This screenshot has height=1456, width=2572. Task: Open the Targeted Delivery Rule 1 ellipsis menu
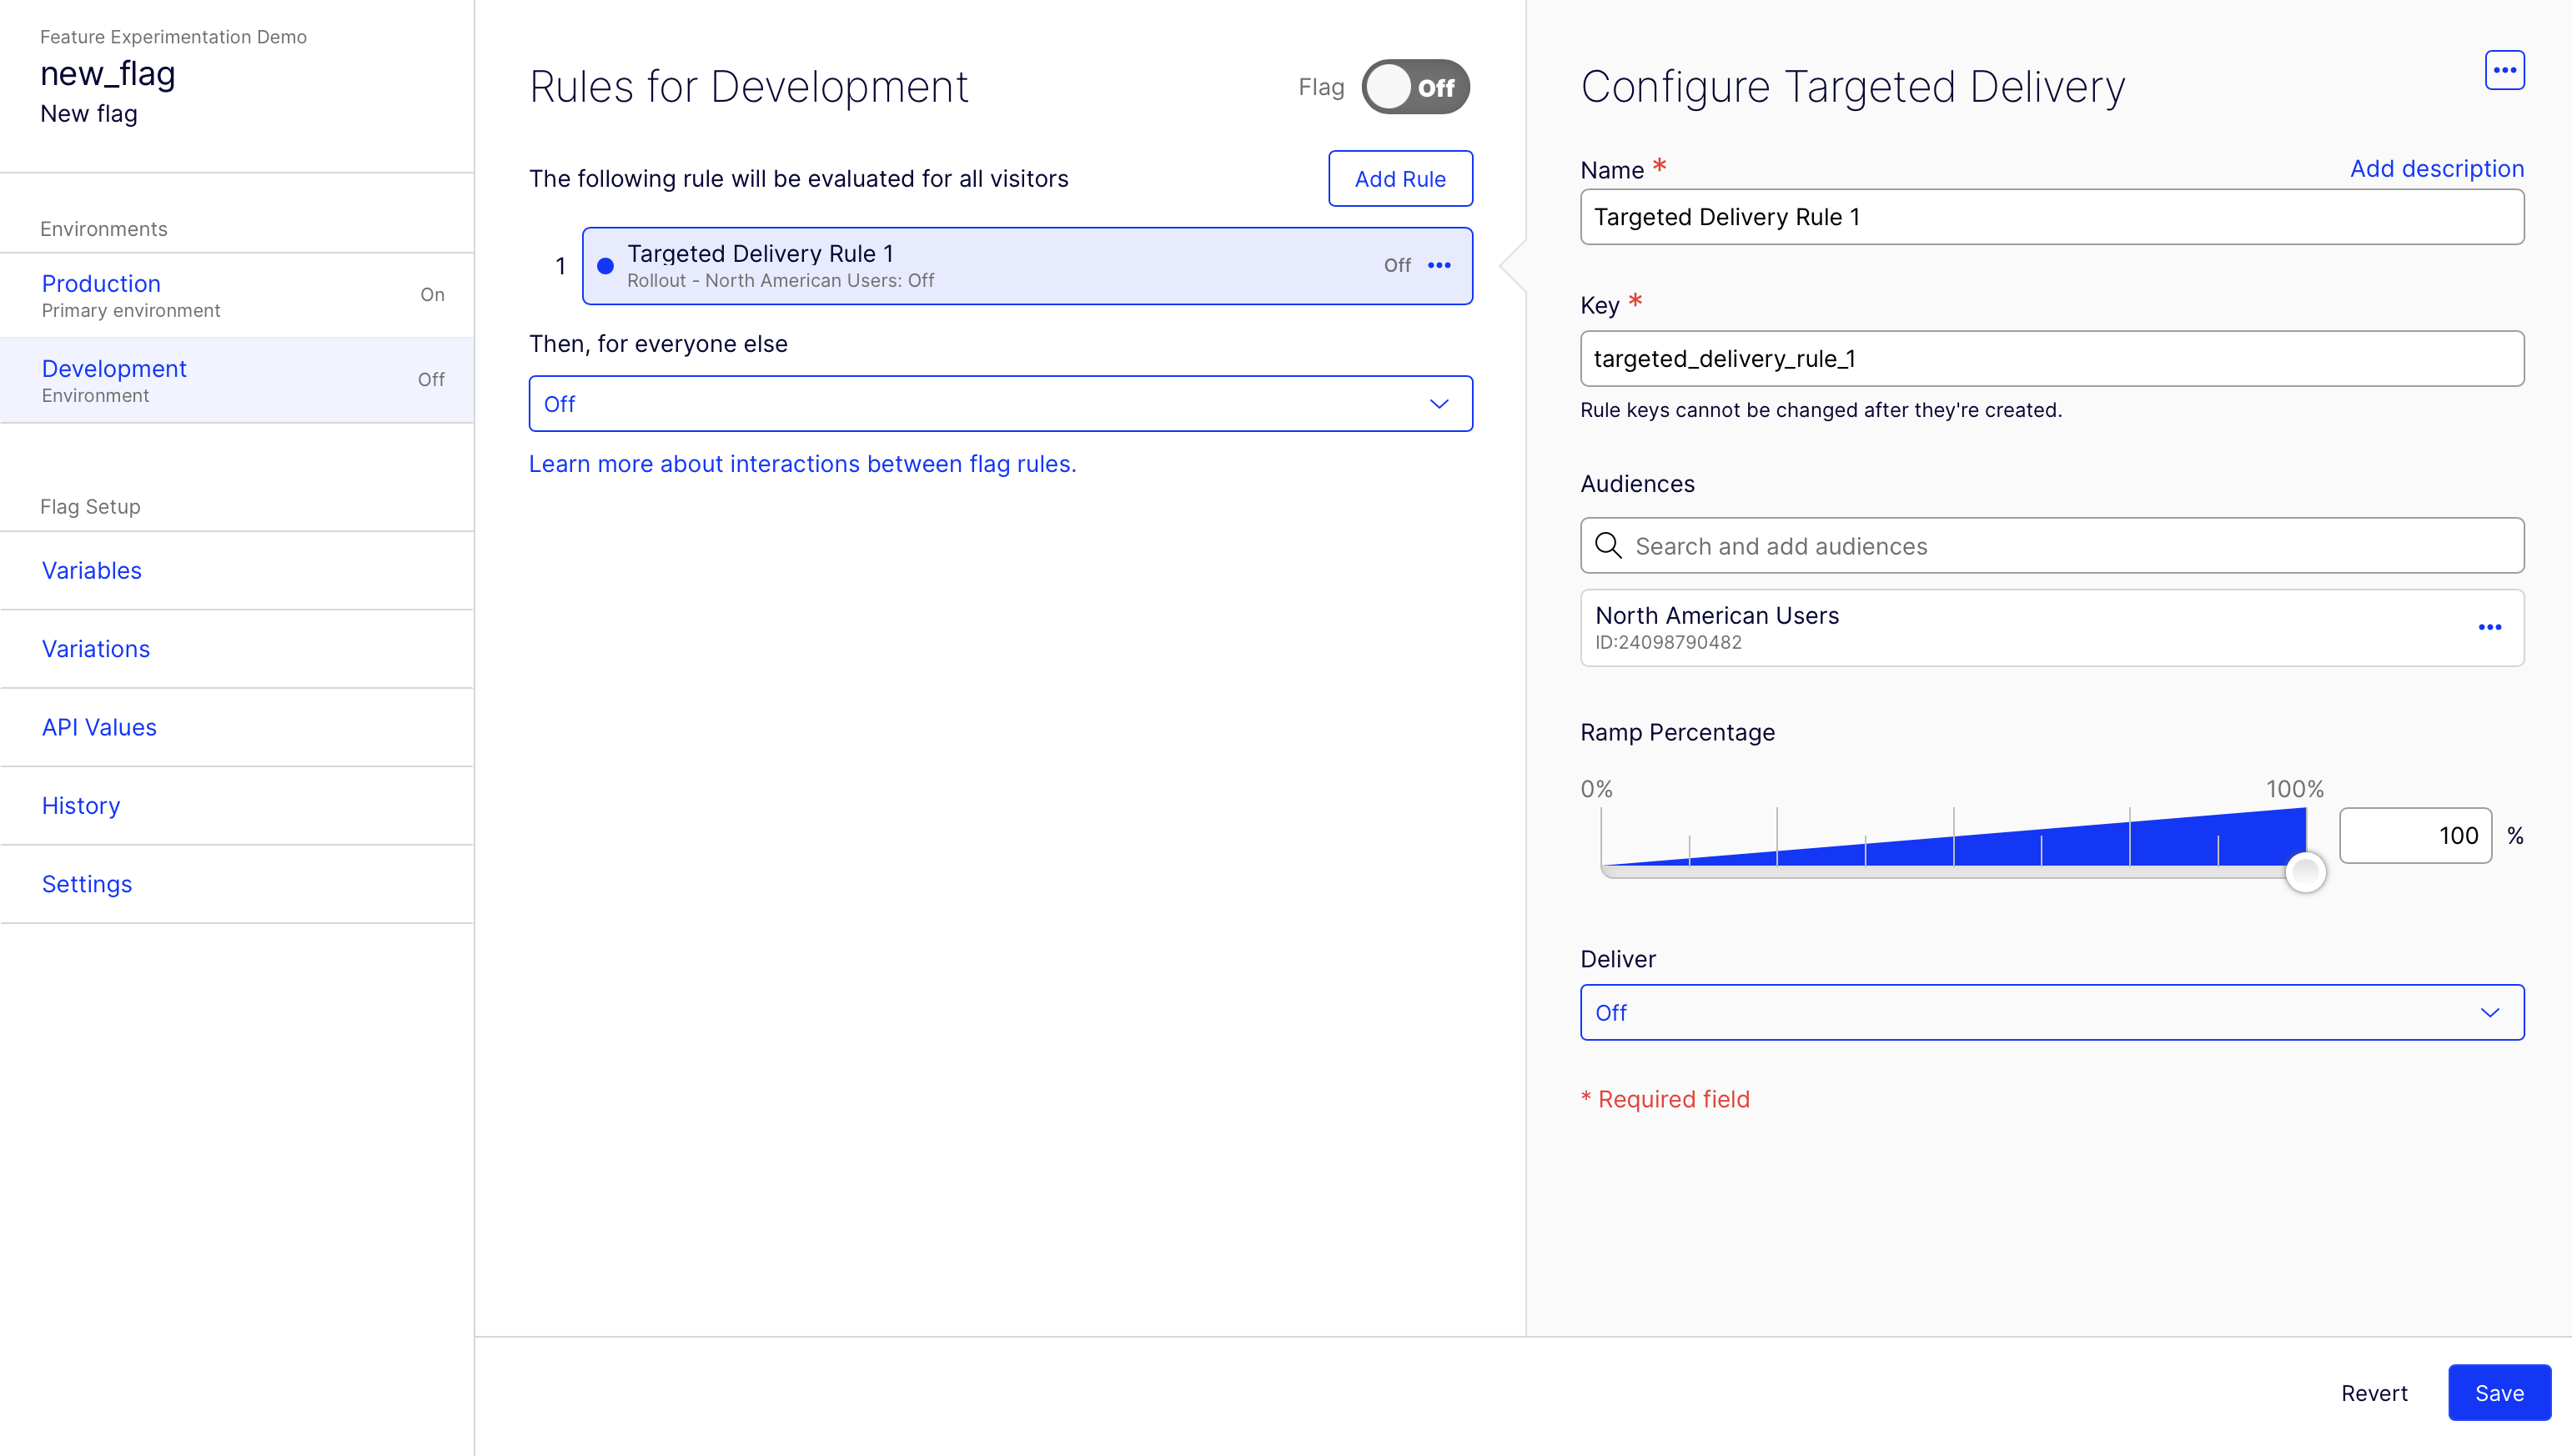(x=1439, y=265)
